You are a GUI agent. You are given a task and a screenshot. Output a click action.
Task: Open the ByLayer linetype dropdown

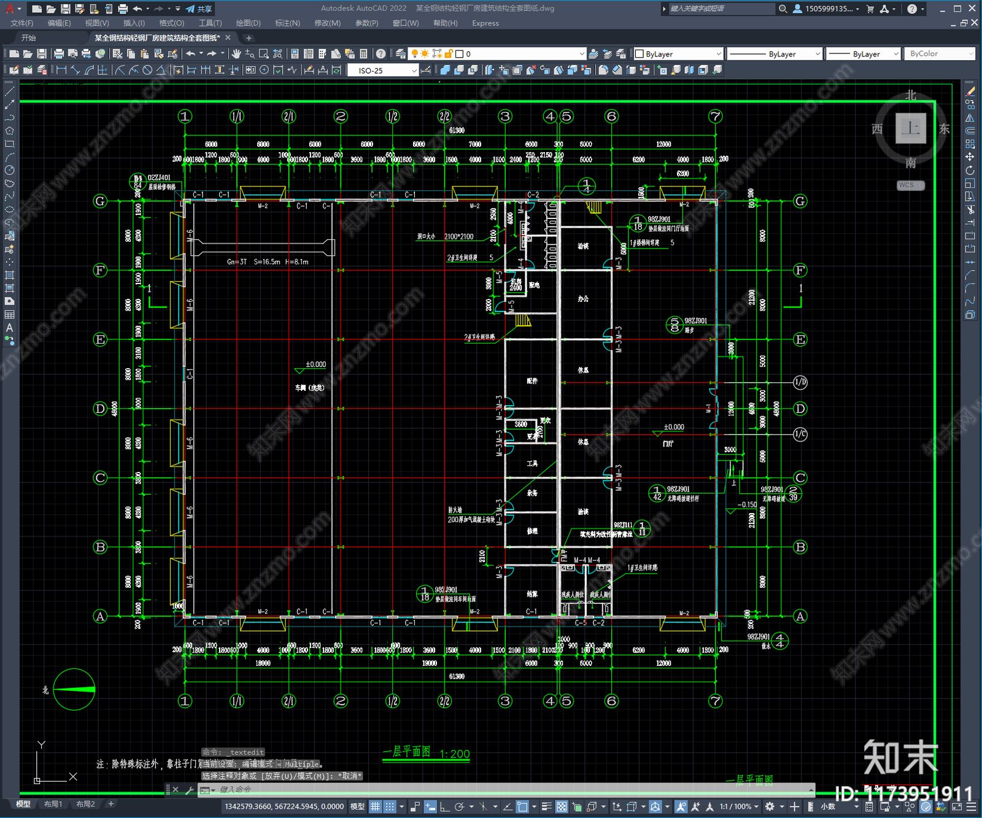[775, 54]
